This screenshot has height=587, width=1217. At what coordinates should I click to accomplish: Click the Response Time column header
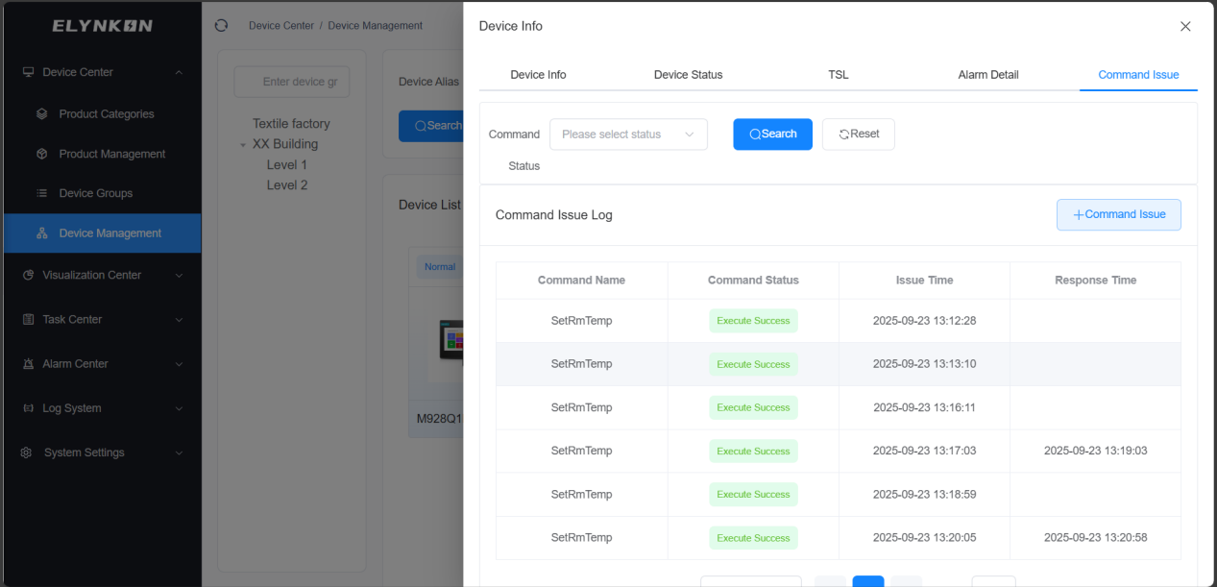tap(1095, 281)
